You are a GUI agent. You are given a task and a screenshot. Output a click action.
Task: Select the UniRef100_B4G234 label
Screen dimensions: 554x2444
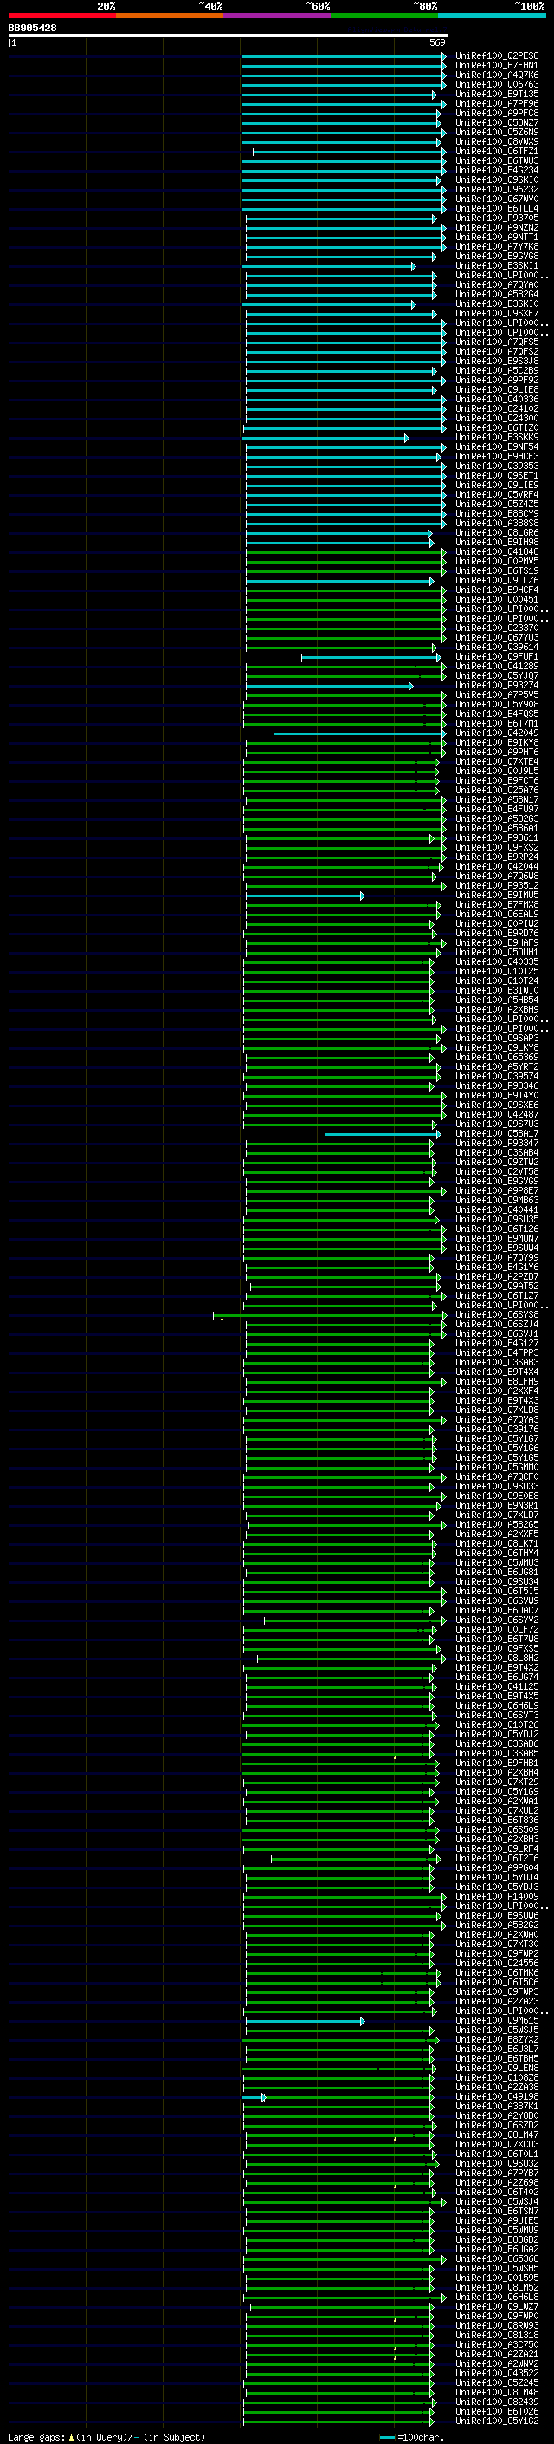point(497,170)
